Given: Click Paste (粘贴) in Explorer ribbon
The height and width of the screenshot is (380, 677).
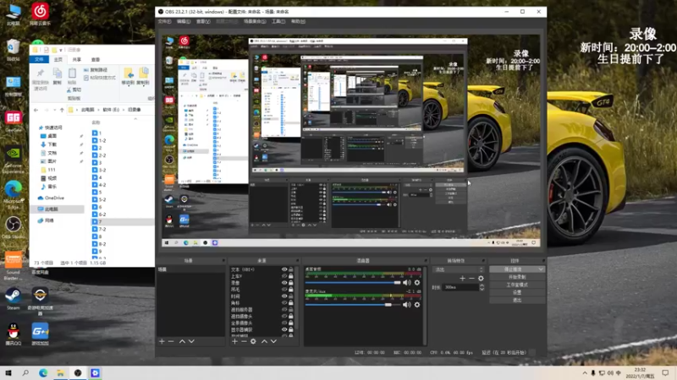Looking at the screenshot, I should [x=72, y=75].
